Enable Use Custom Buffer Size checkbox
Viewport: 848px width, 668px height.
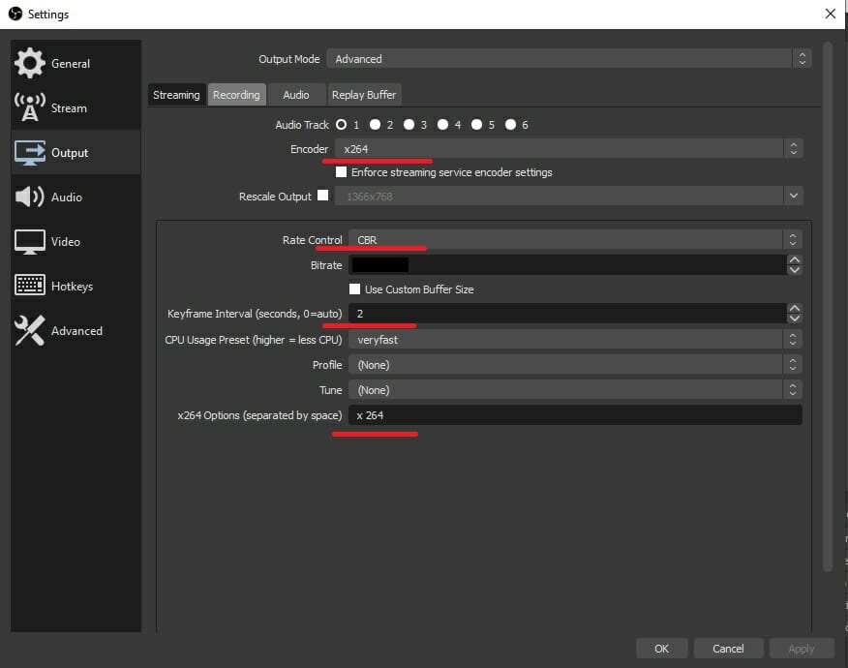click(354, 288)
